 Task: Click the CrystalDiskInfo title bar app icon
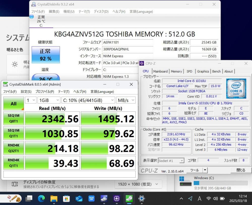pyautogui.click(x=34, y=4)
